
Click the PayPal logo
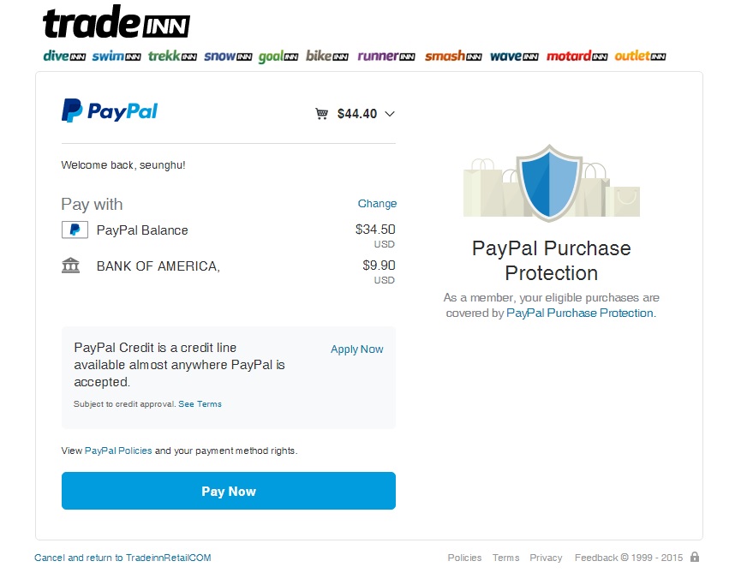point(110,110)
